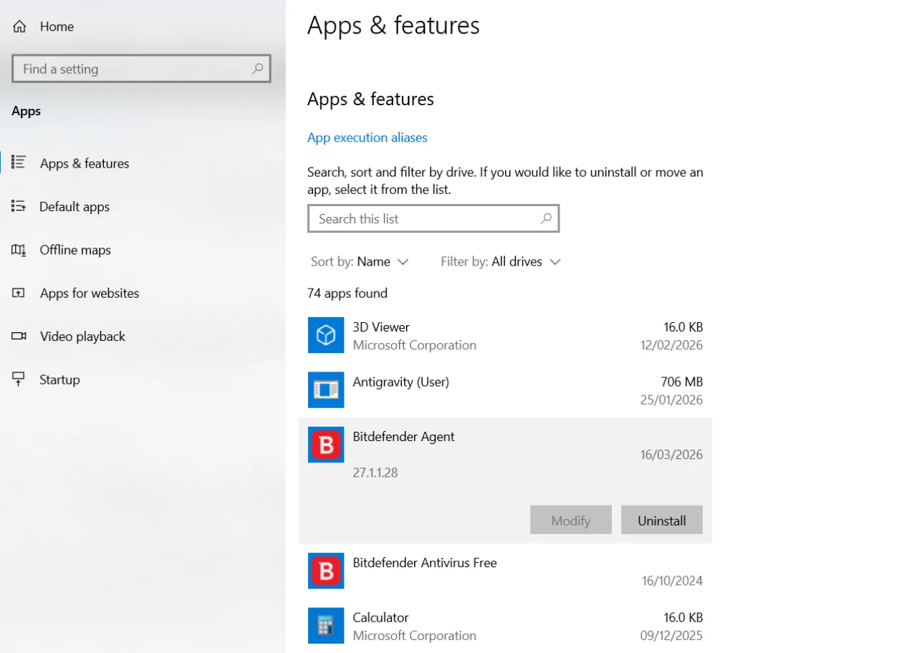
Task: Click the Modify button for Bitdefender Agent
Action: coord(570,520)
